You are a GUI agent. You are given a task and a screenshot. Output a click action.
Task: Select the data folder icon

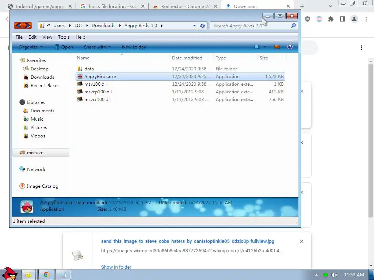pyautogui.click(x=80, y=69)
